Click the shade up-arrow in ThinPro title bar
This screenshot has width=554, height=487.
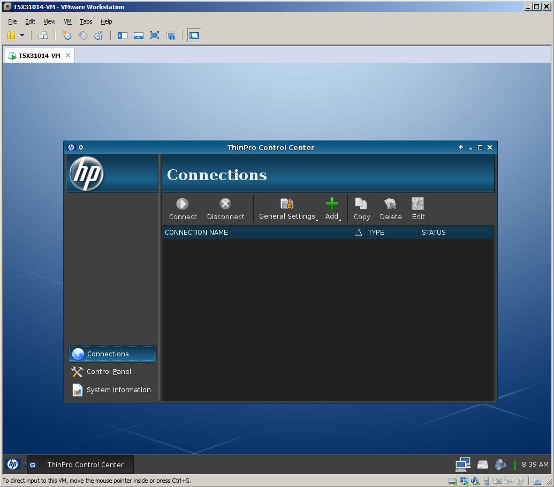(x=461, y=147)
